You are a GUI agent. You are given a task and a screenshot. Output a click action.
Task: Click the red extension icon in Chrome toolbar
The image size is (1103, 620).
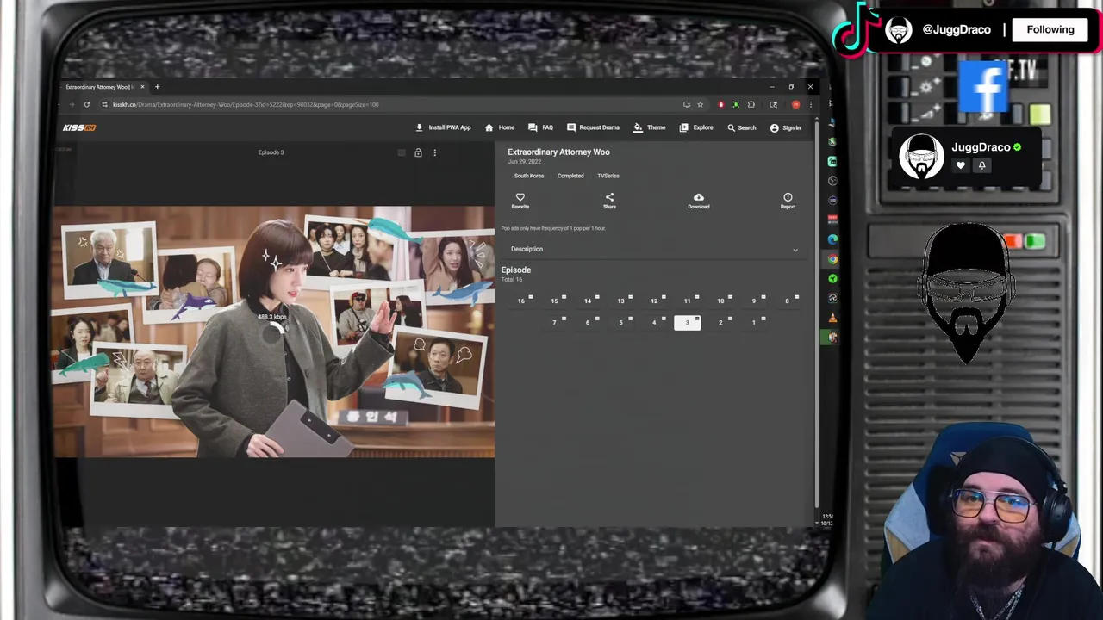[x=721, y=104]
